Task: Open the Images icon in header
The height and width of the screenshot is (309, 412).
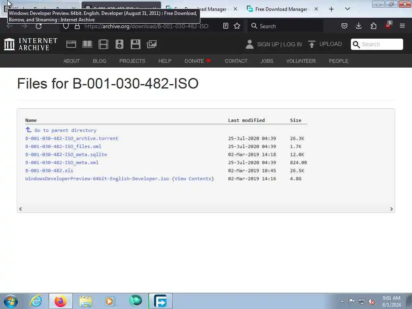Action: click(x=152, y=44)
